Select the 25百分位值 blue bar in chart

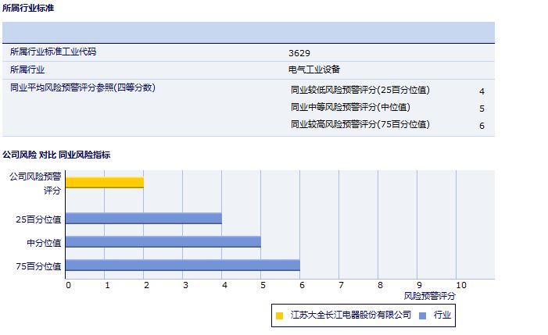[x=144, y=219]
